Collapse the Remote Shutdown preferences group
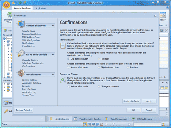The height and width of the screenshot is (128, 171). 53,25
